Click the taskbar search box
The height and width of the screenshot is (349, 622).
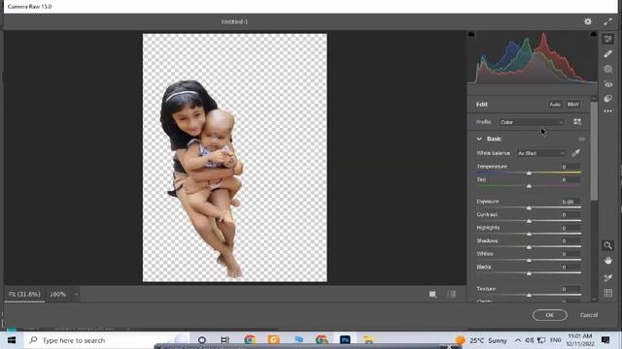coord(107,340)
